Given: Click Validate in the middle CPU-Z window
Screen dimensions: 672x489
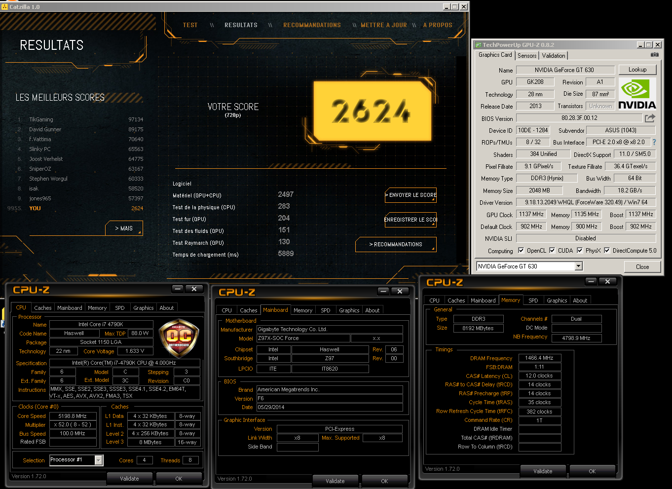Looking at the screenshot, I should pos(335,481).
